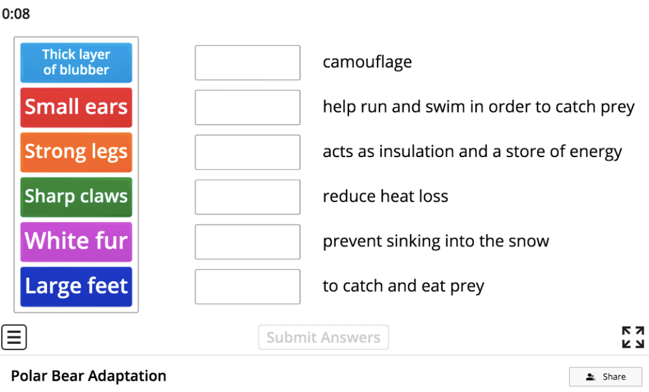Image resolution: width=649 pixels, height=392 pixels.
Task: Select the box for 'to catch and eat prey'
Action: click(247, 286)
